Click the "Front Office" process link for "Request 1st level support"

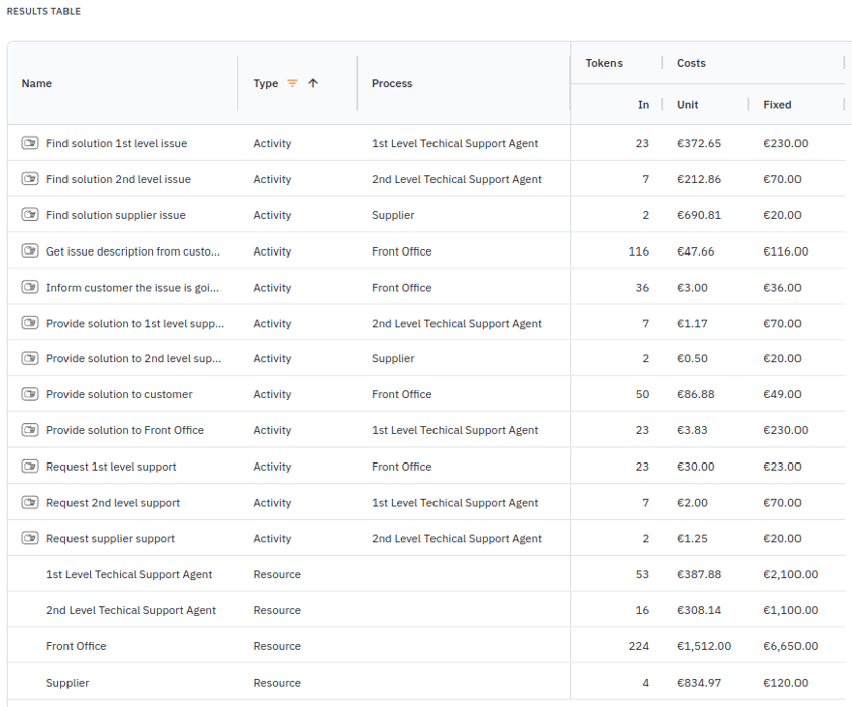click(401, 466)
